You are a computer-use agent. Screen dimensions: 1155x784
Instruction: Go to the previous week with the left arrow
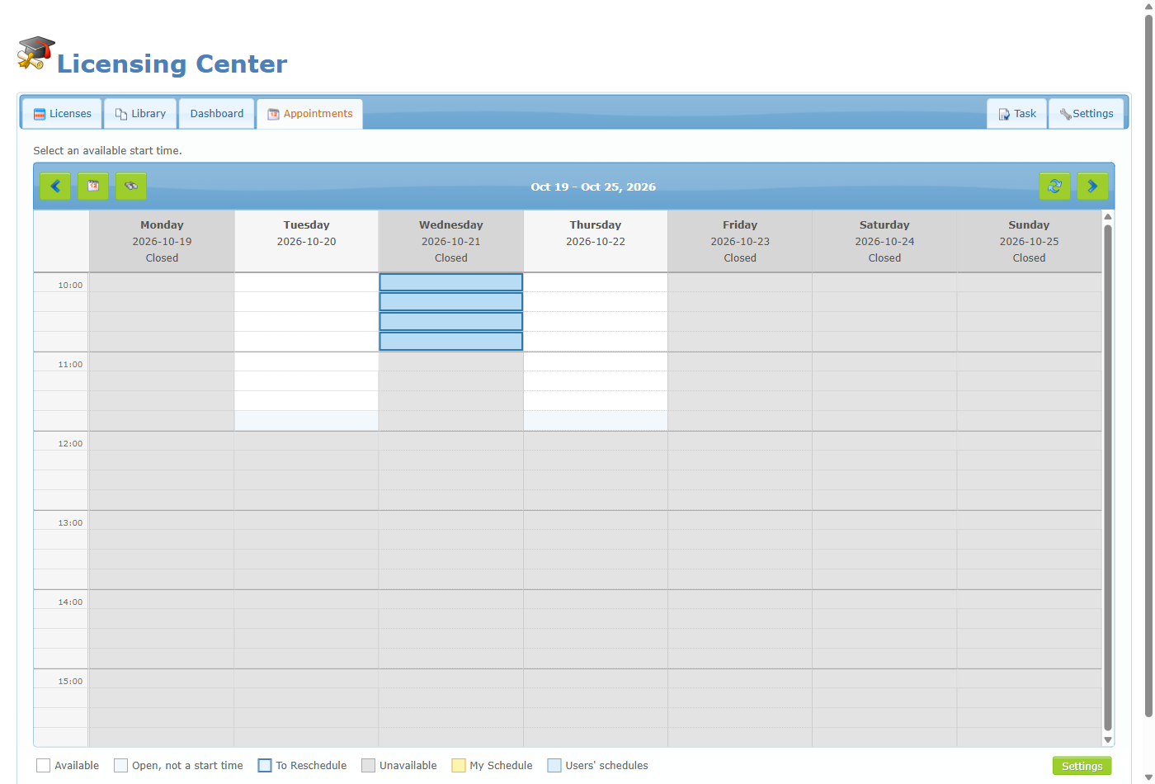pyautogui.click(x=55, y=187)
